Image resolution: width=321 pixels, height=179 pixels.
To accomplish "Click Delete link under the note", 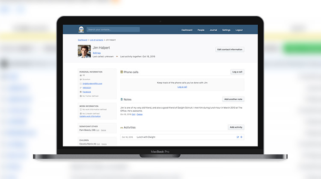I will click(x=140, y=114).
